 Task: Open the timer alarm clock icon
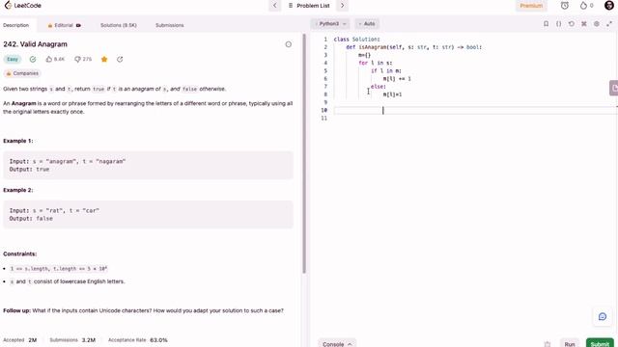pos(564,6)
